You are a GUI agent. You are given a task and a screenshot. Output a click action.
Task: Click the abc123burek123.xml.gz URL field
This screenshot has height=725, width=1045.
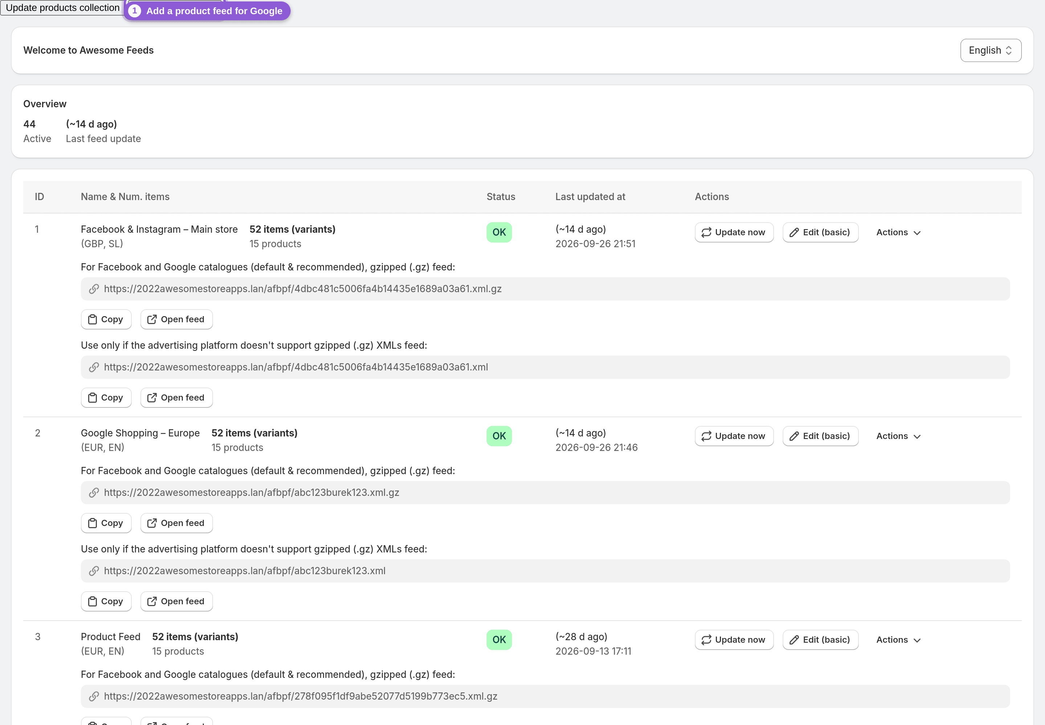click(x=545, y=492)
